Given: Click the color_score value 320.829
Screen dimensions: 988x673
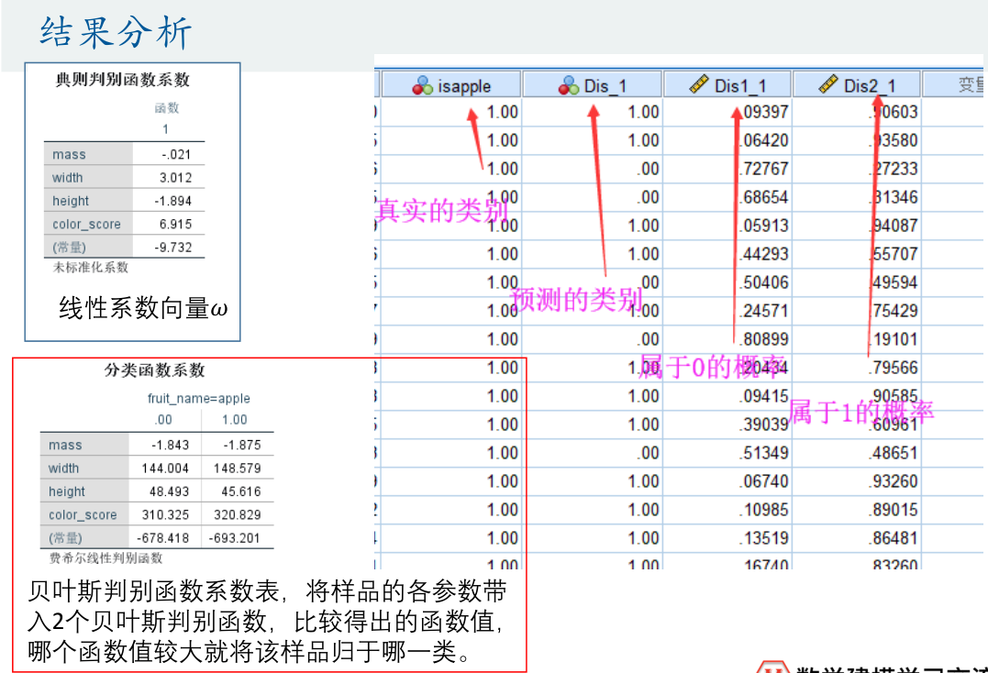Looking at the screenshot, I should (x=237, y=515).
